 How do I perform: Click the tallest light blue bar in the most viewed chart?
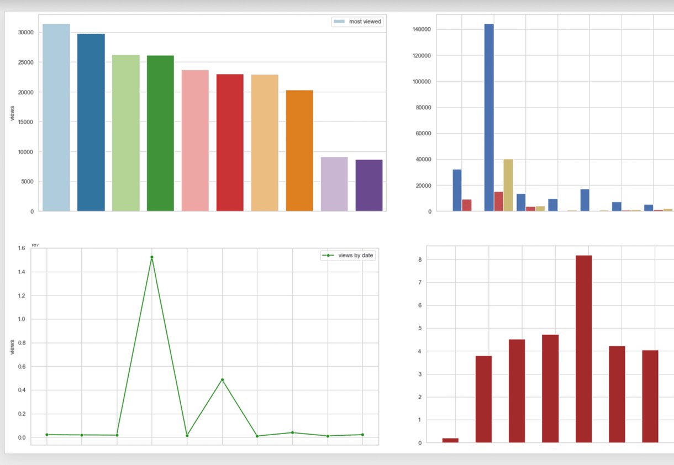(56, 118)
